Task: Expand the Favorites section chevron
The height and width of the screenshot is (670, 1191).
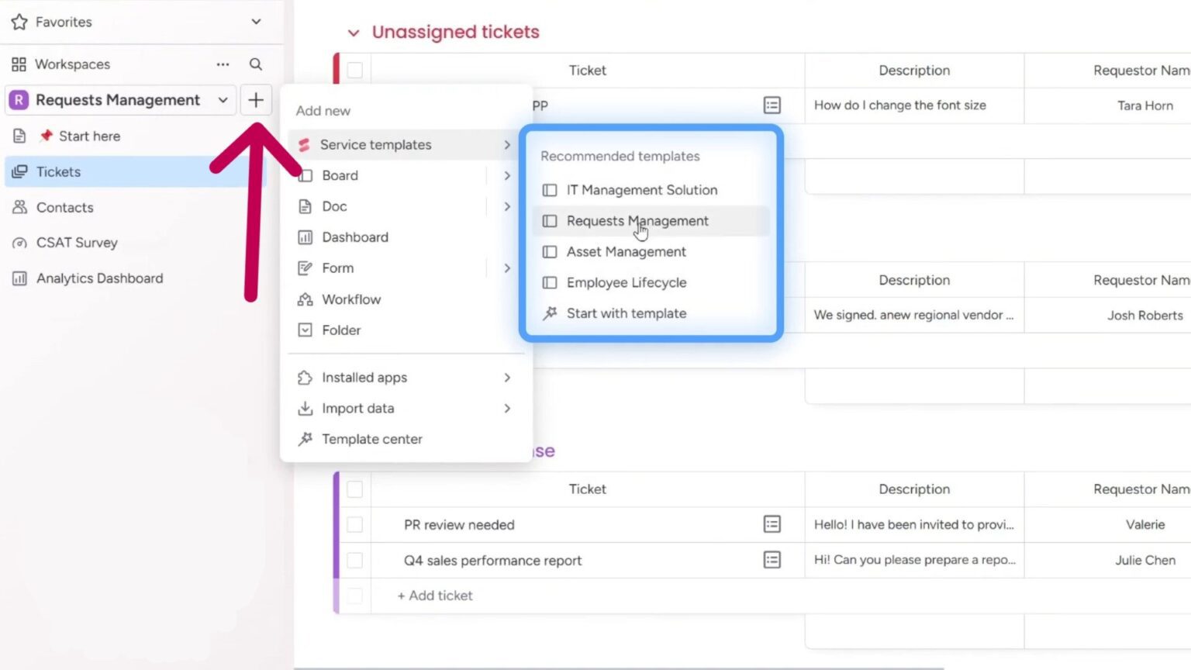Action: (256, 22)
